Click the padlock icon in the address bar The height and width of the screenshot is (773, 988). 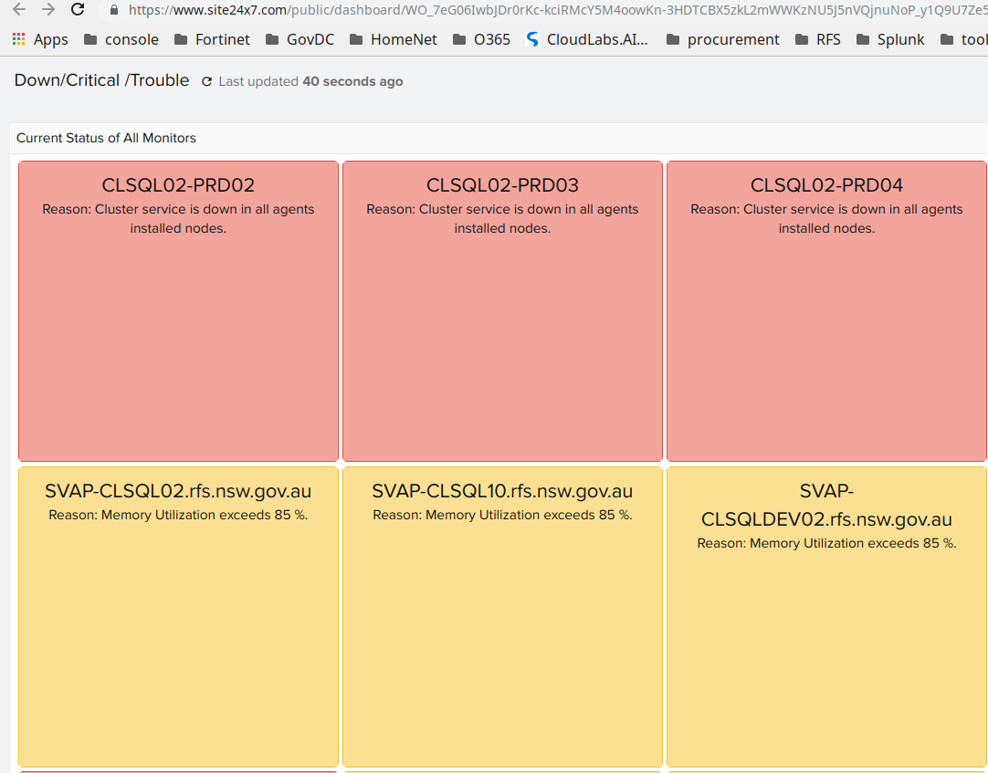(114, 10)
